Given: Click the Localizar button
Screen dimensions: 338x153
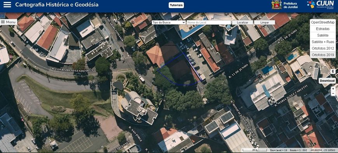Looking at the screenshot, I should tap(242, 22).
